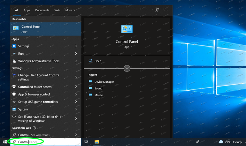Click the Control Panel title in preview pane
The image size is (246, 146).
[127, 42]
